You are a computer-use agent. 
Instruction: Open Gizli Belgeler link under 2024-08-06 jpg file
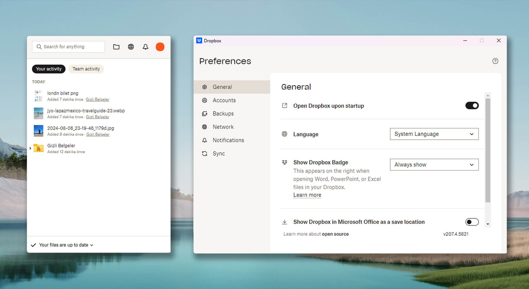98,134
